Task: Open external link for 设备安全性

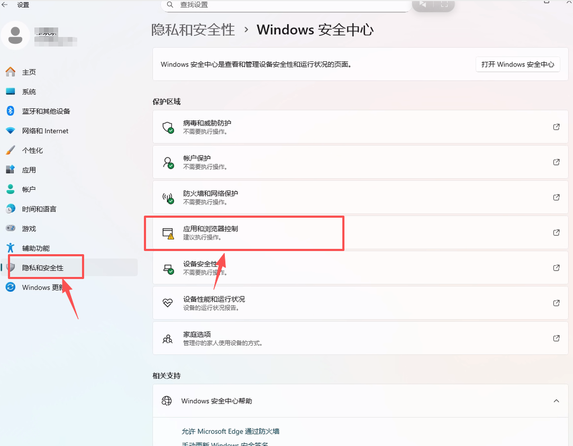Action: (556, 268)
